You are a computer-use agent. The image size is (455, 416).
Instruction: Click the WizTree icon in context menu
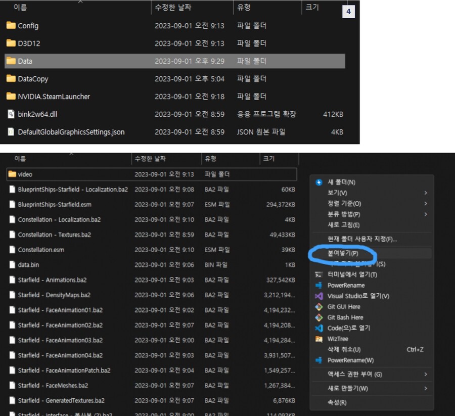[318, 339]
